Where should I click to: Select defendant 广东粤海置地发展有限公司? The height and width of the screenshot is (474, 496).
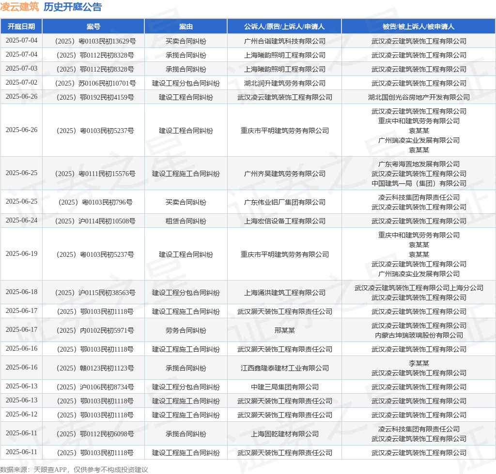coord(419,164)
